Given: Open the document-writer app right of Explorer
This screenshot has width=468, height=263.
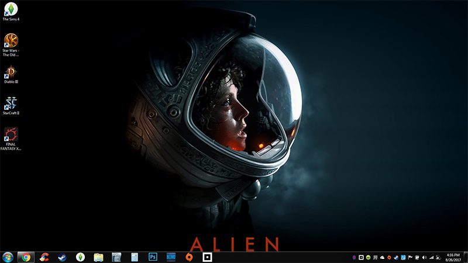Looking at the screenshot, I should click(x=116, y=257).
